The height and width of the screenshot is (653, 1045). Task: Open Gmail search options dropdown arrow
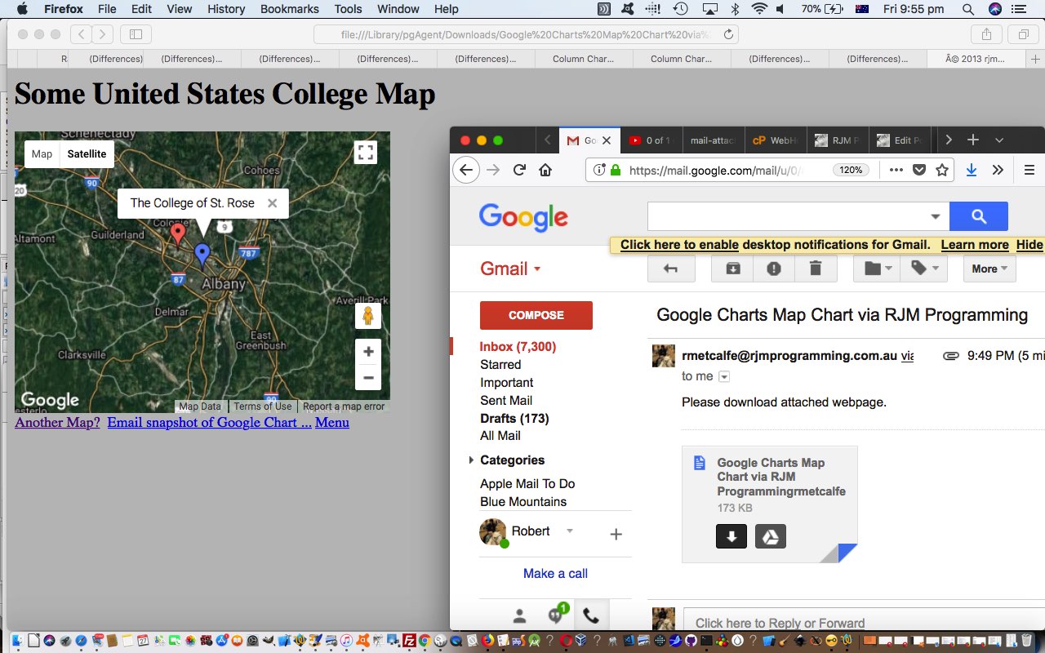(935, 216)
